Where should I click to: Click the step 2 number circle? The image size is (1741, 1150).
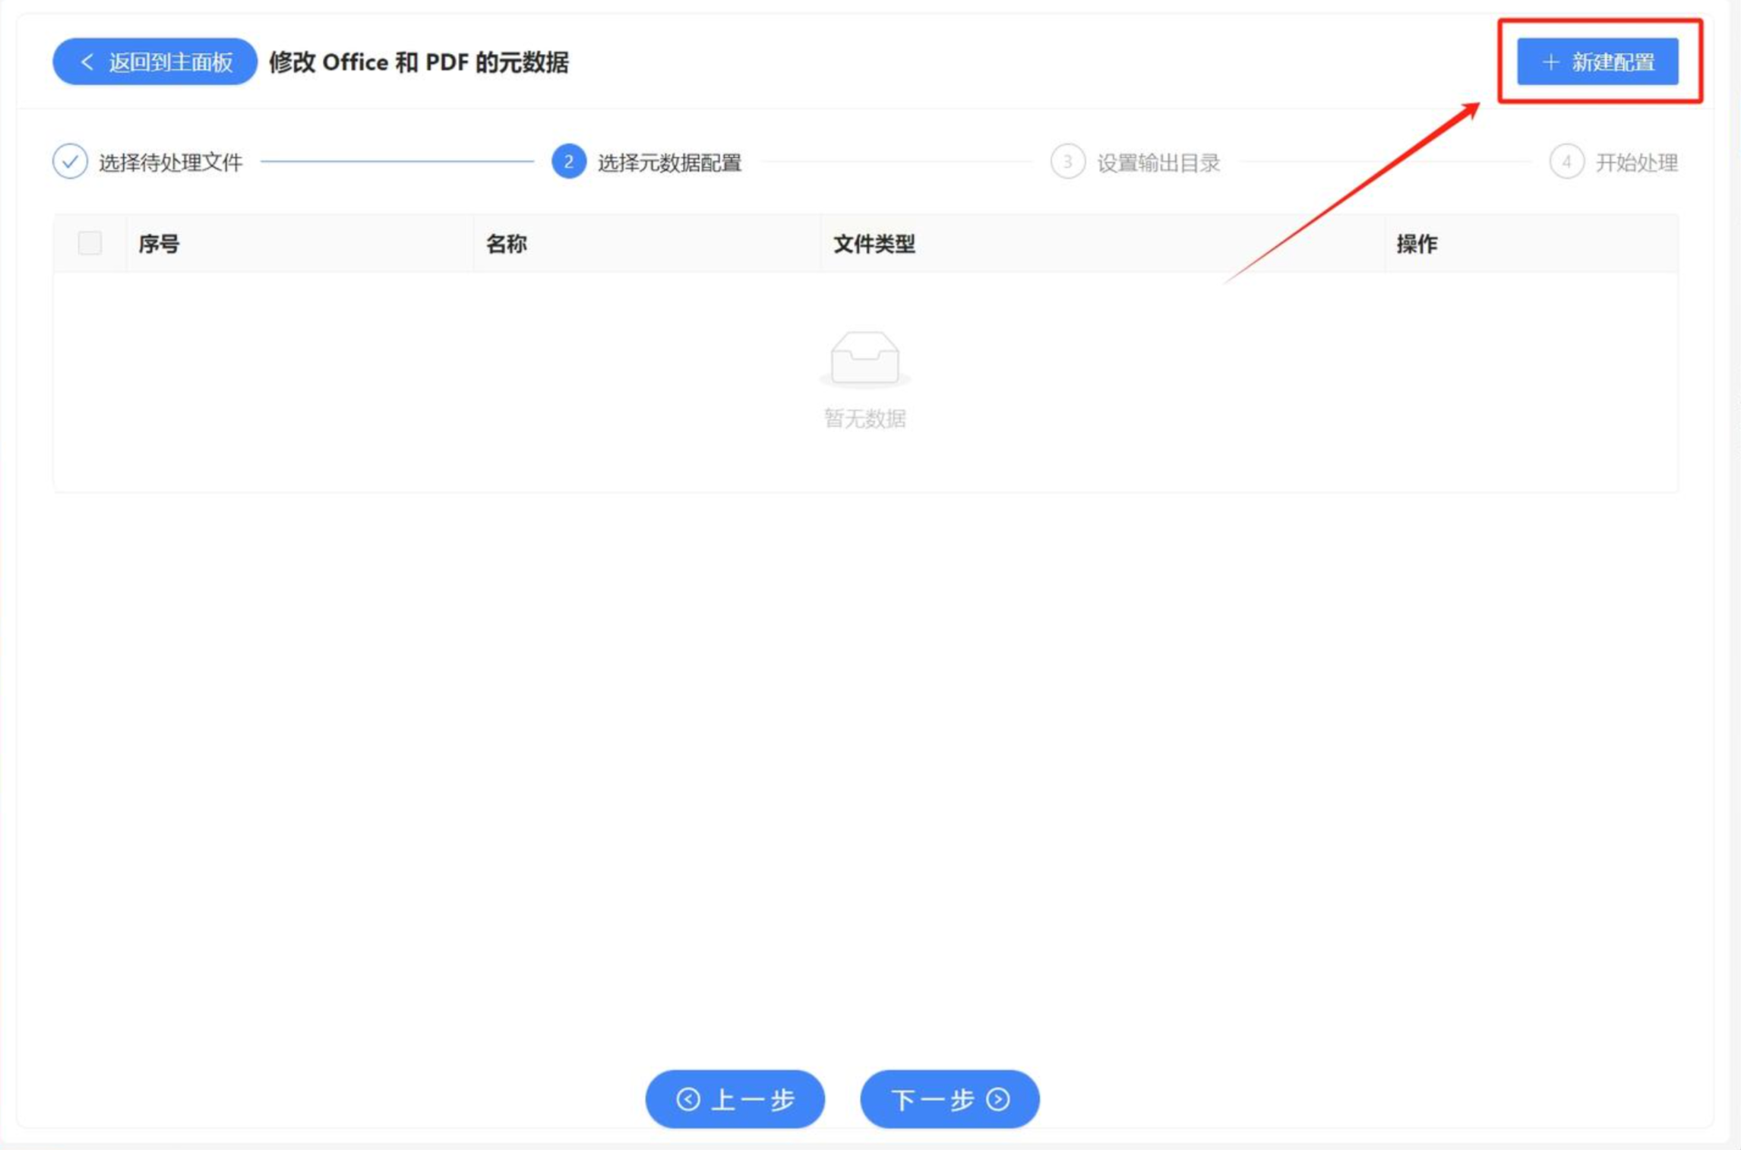[568, 162]
